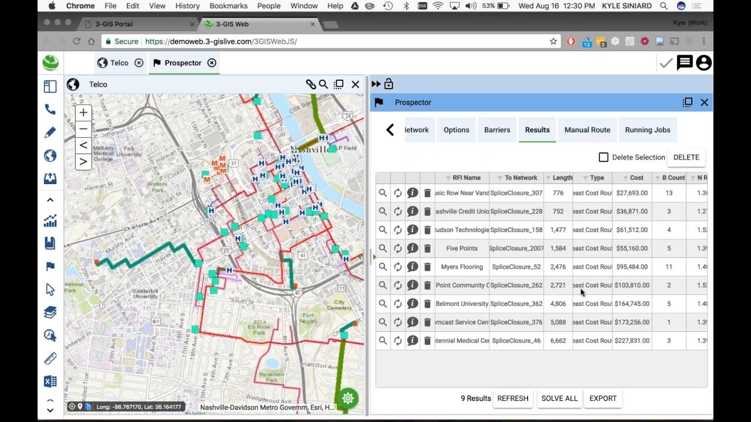Open the chat messages icon in the top right
This screenshot has height=422, width=751.
pos(685,63)
